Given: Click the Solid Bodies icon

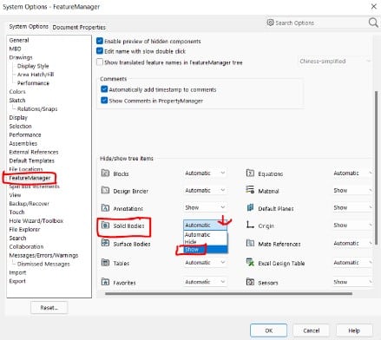Looking at the screenshot, I should pyautogui.click(x=105, y=226).
